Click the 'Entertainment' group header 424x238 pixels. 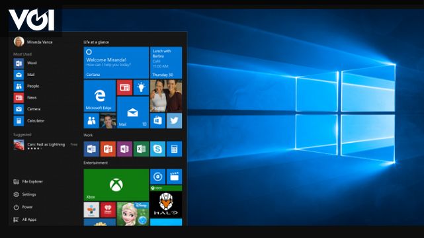[x=95, y=163]
